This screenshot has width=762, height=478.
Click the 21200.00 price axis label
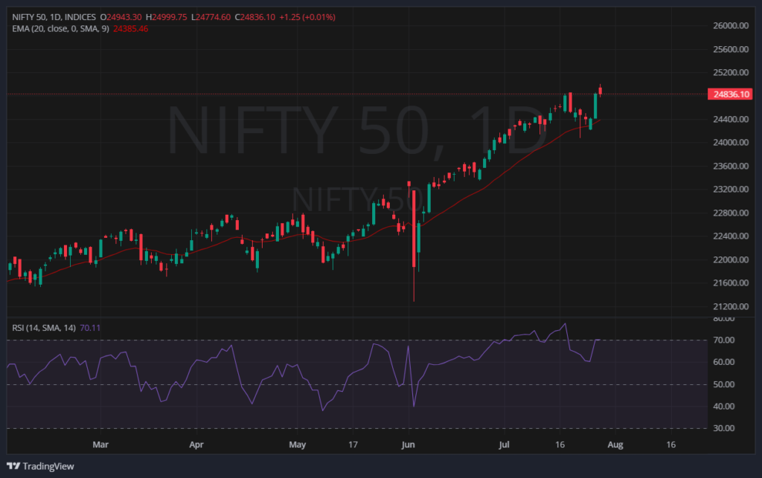click(731, 306)
